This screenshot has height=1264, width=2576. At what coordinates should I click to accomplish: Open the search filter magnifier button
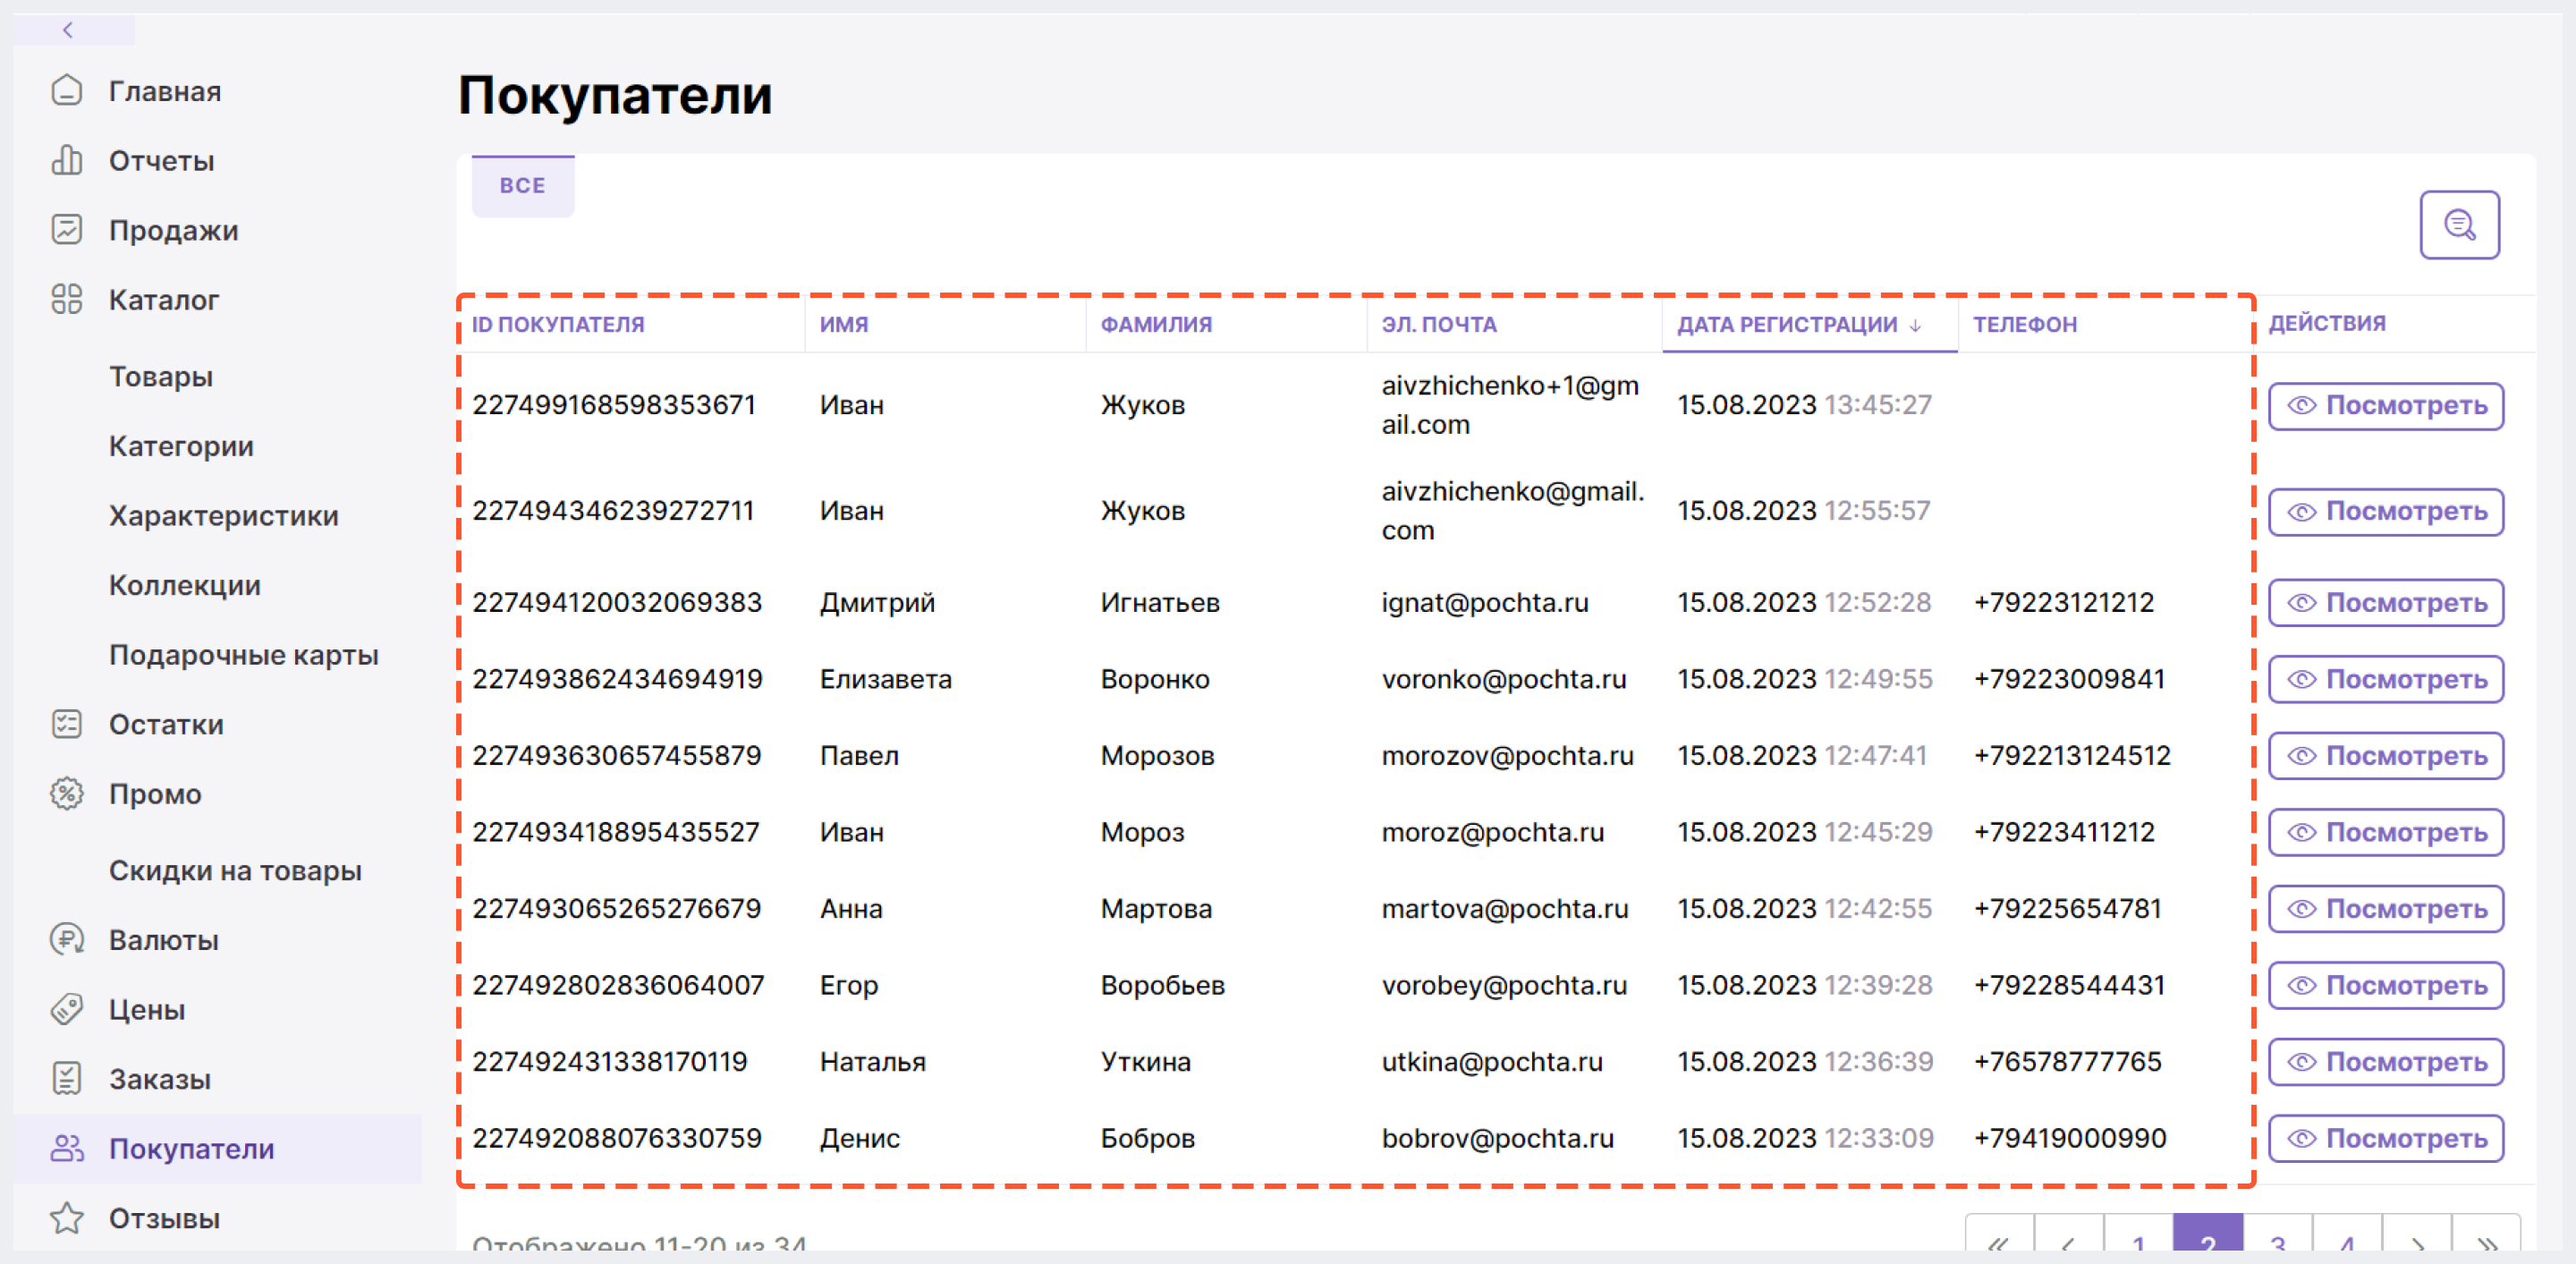click(2459, 225)
